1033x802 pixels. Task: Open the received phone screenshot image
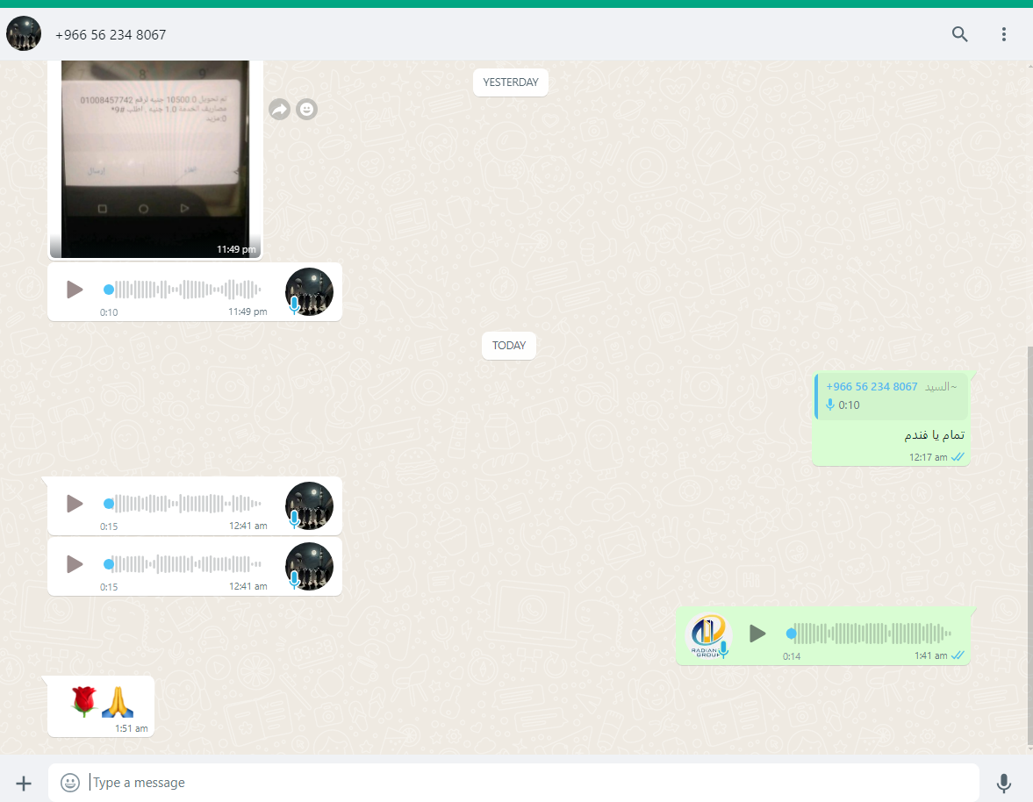tap(155, 159)
